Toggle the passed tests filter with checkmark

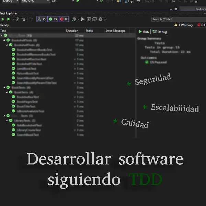coord(53,19)
